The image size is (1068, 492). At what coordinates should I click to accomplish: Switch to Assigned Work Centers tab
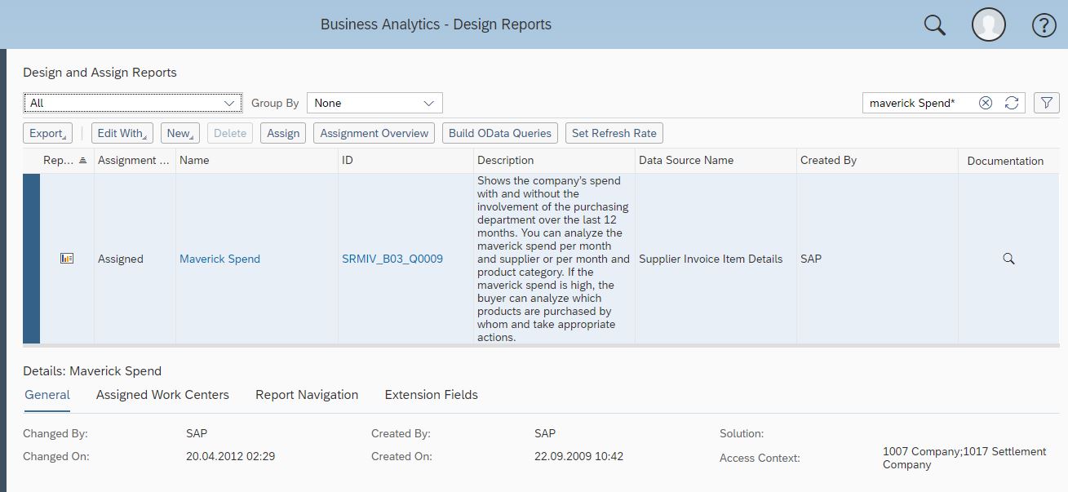[162, 395]
